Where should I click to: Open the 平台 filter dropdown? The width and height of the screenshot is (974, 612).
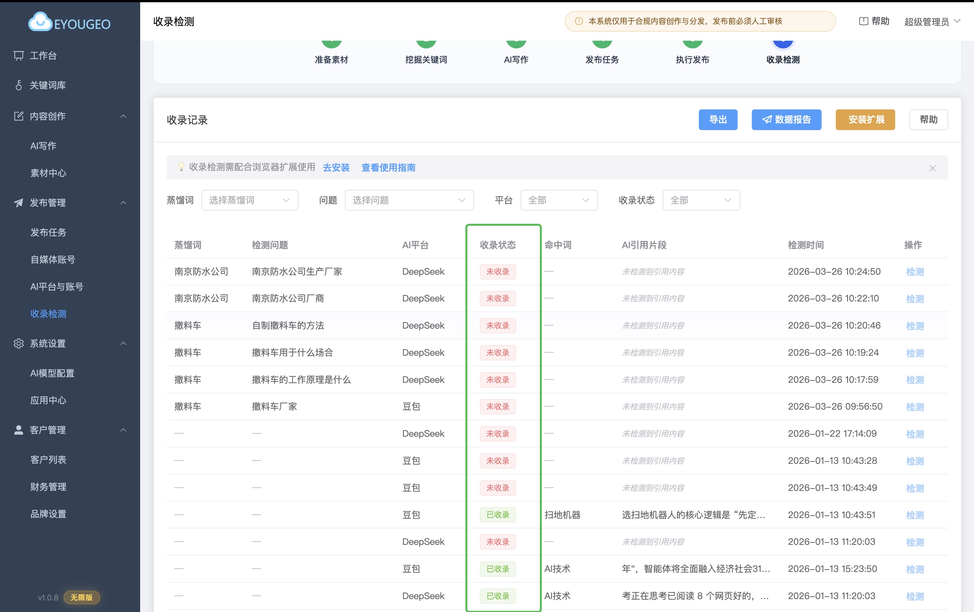coord(559,200)
